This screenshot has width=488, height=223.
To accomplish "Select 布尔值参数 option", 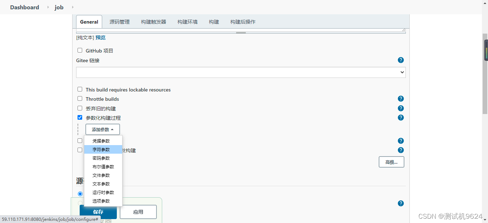I will click(x=103, y=167).
